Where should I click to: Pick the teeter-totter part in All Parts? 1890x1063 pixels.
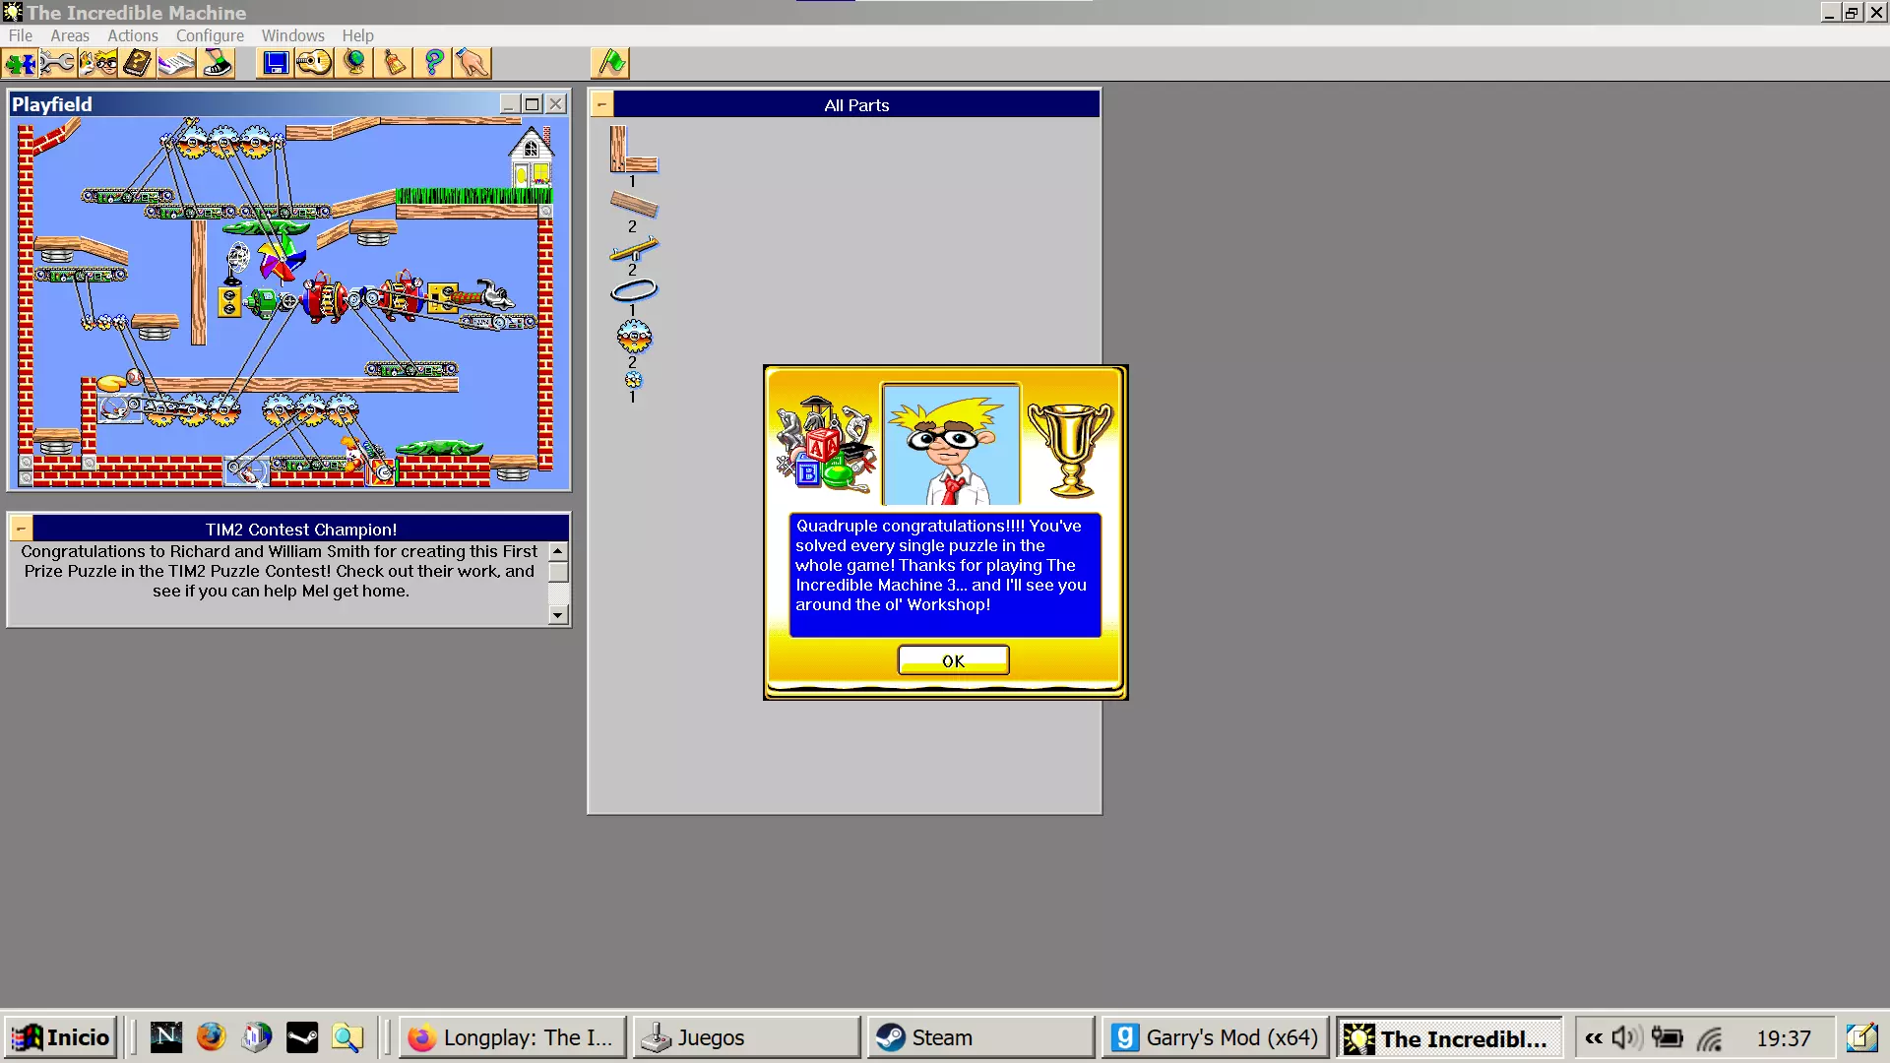634,249
